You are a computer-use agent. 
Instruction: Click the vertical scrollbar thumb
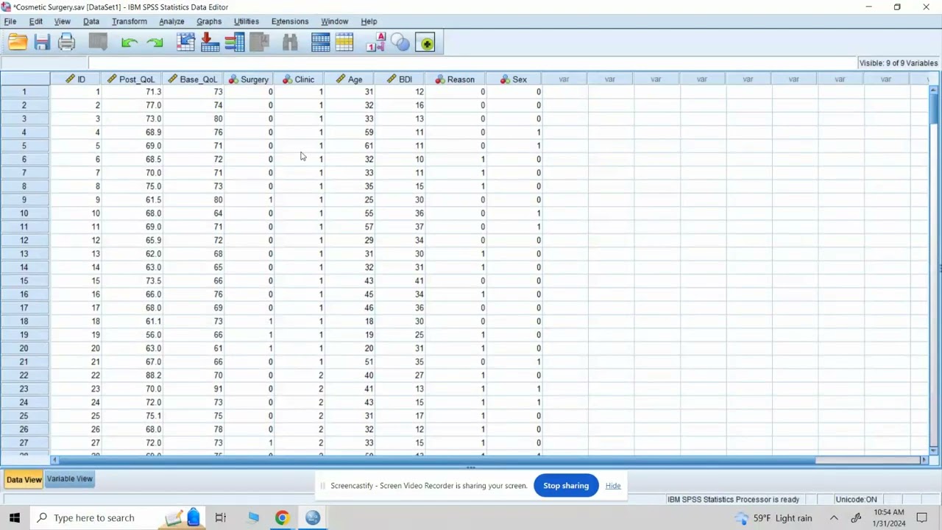click(934, 109)
